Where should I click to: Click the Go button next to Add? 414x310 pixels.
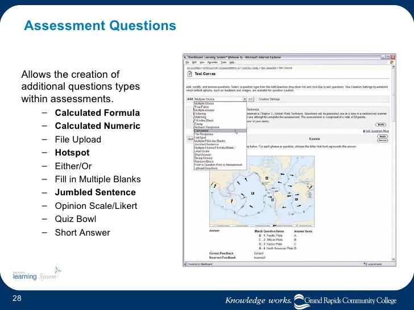[x=251, y=99]
